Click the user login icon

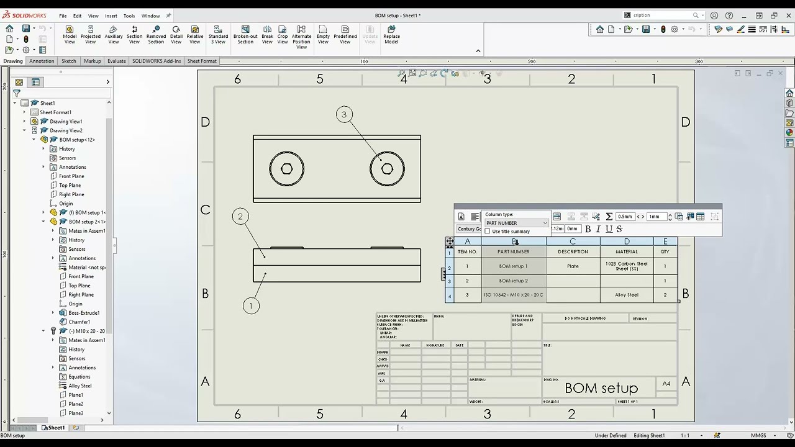point(714,16)
